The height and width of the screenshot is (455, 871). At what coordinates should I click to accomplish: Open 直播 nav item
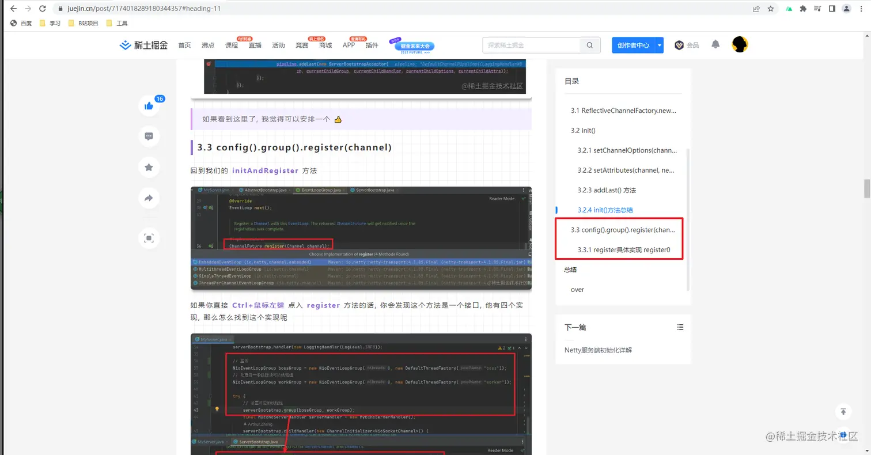255,45
